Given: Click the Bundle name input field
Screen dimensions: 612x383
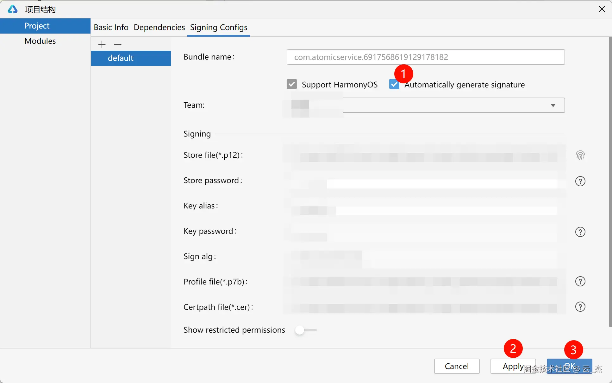Looking at the screenshot, I should (426, 57).
